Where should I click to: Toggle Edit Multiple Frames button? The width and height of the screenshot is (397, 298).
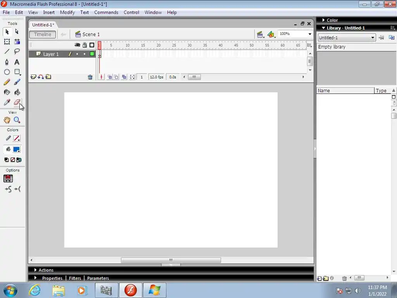click(124, 77)
